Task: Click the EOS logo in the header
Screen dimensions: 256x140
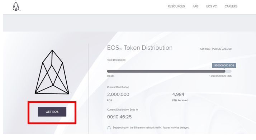Action: tap(16, 6)
